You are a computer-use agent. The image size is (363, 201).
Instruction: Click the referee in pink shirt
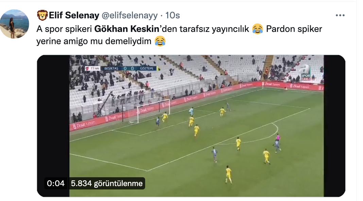(x=278, y=138)
